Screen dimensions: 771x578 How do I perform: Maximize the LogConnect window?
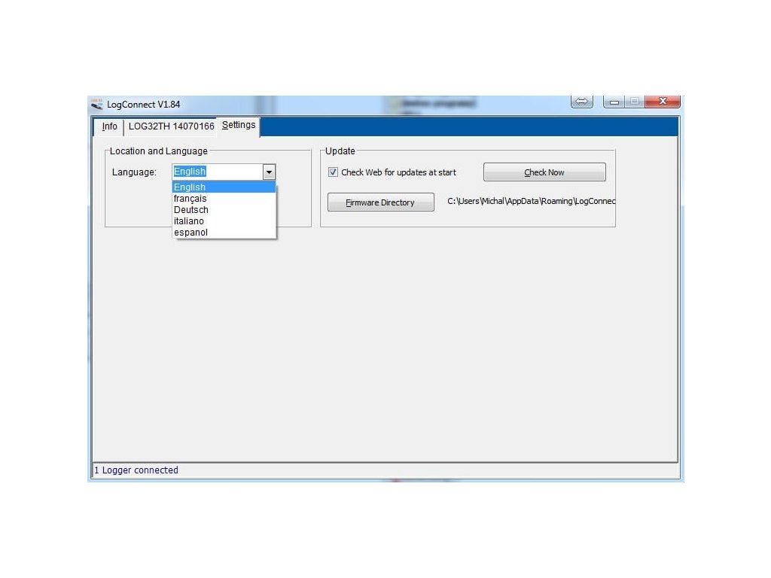point(635,102)
